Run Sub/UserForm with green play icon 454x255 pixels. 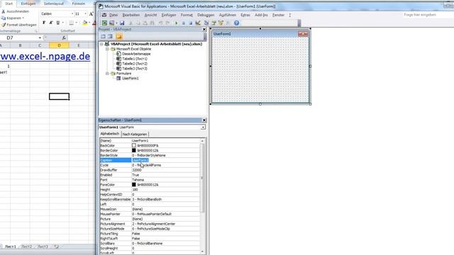(177, 23)
